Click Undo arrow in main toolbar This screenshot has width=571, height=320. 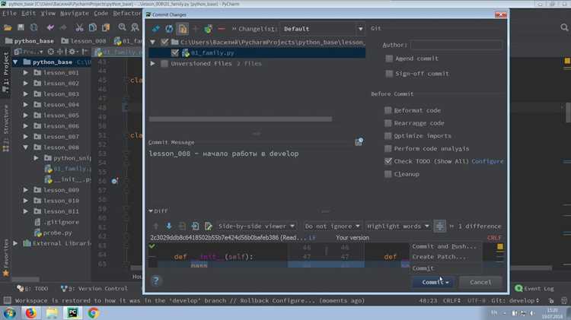[50, 27]
